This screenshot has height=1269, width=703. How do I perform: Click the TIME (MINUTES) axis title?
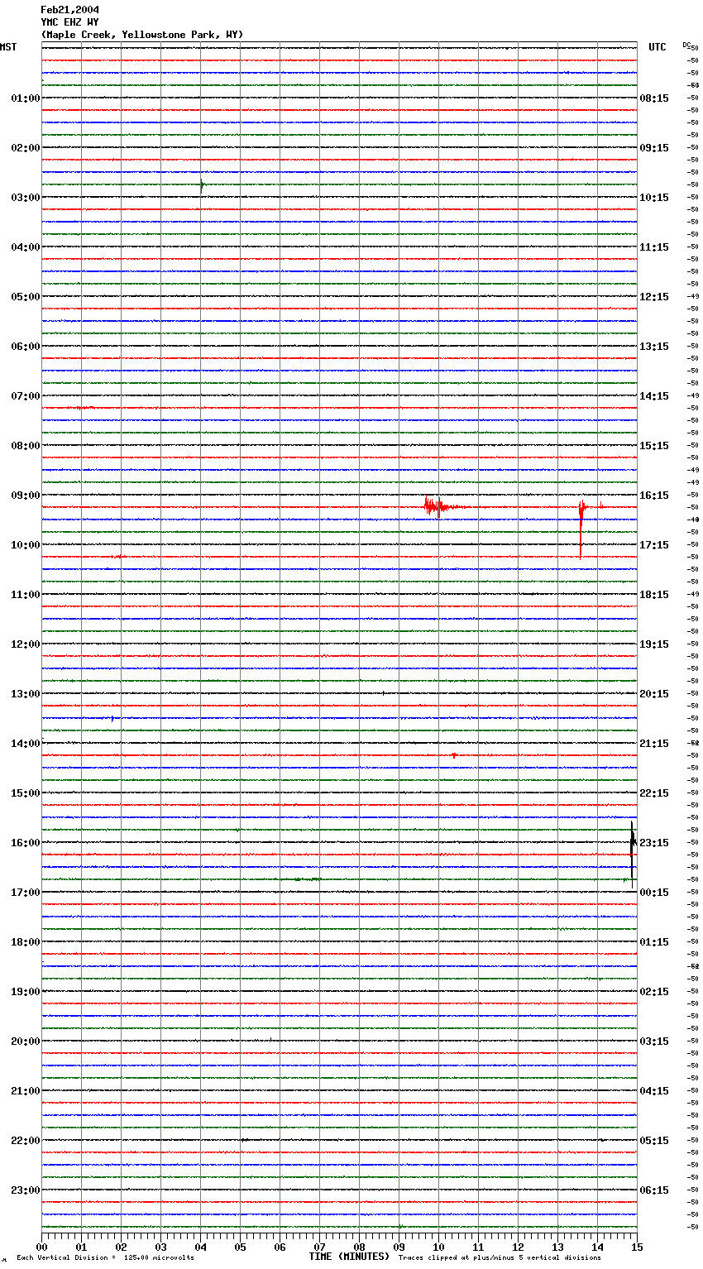point(349,1257)
